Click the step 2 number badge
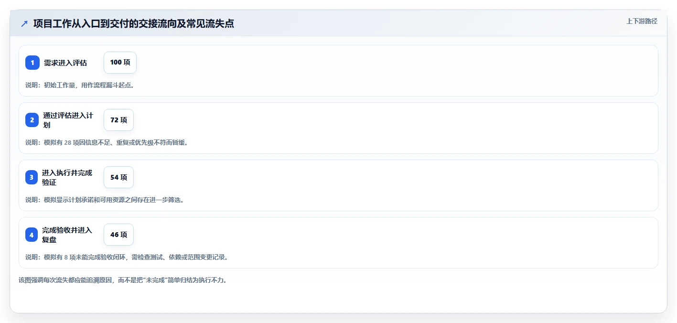Screen dimensions: 677x323 click(32, 120)
